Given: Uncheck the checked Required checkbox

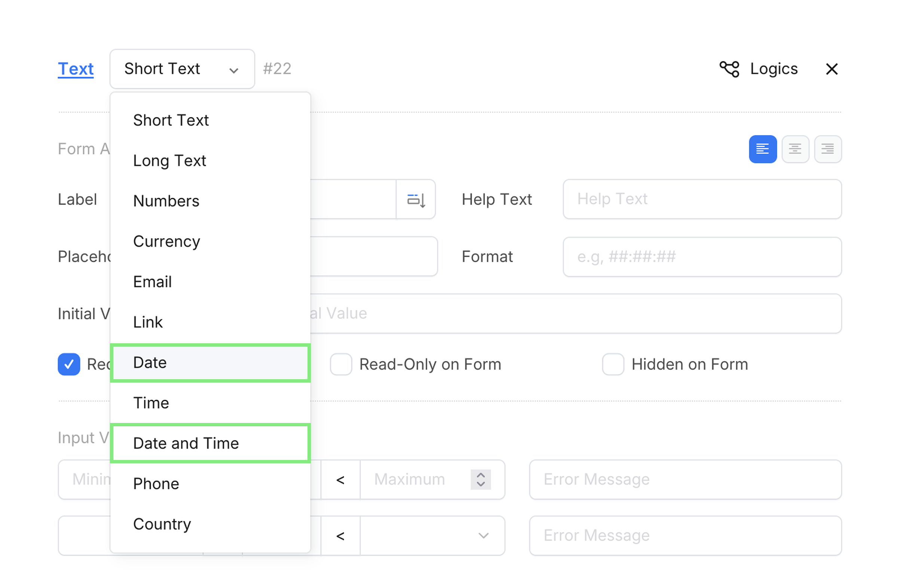Looking at the screenshot, I should pos(69,364).
